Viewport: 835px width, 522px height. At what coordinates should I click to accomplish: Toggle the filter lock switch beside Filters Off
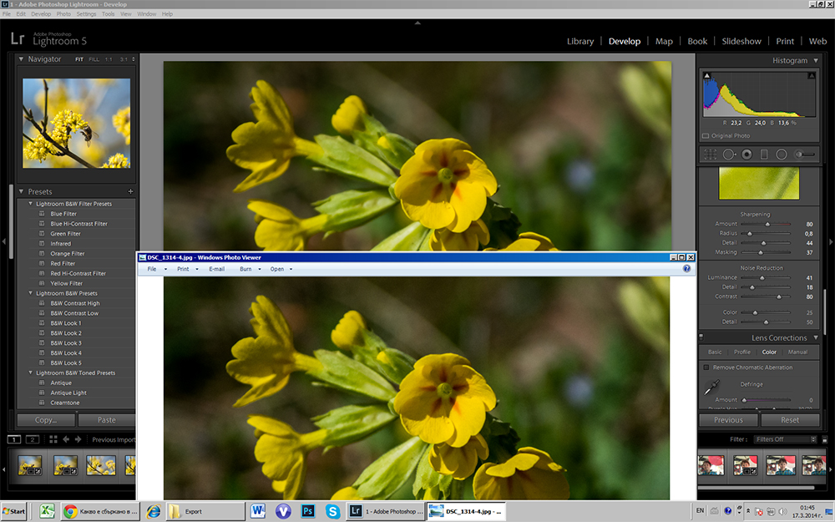pyautogui.click(x=824, y=440)
